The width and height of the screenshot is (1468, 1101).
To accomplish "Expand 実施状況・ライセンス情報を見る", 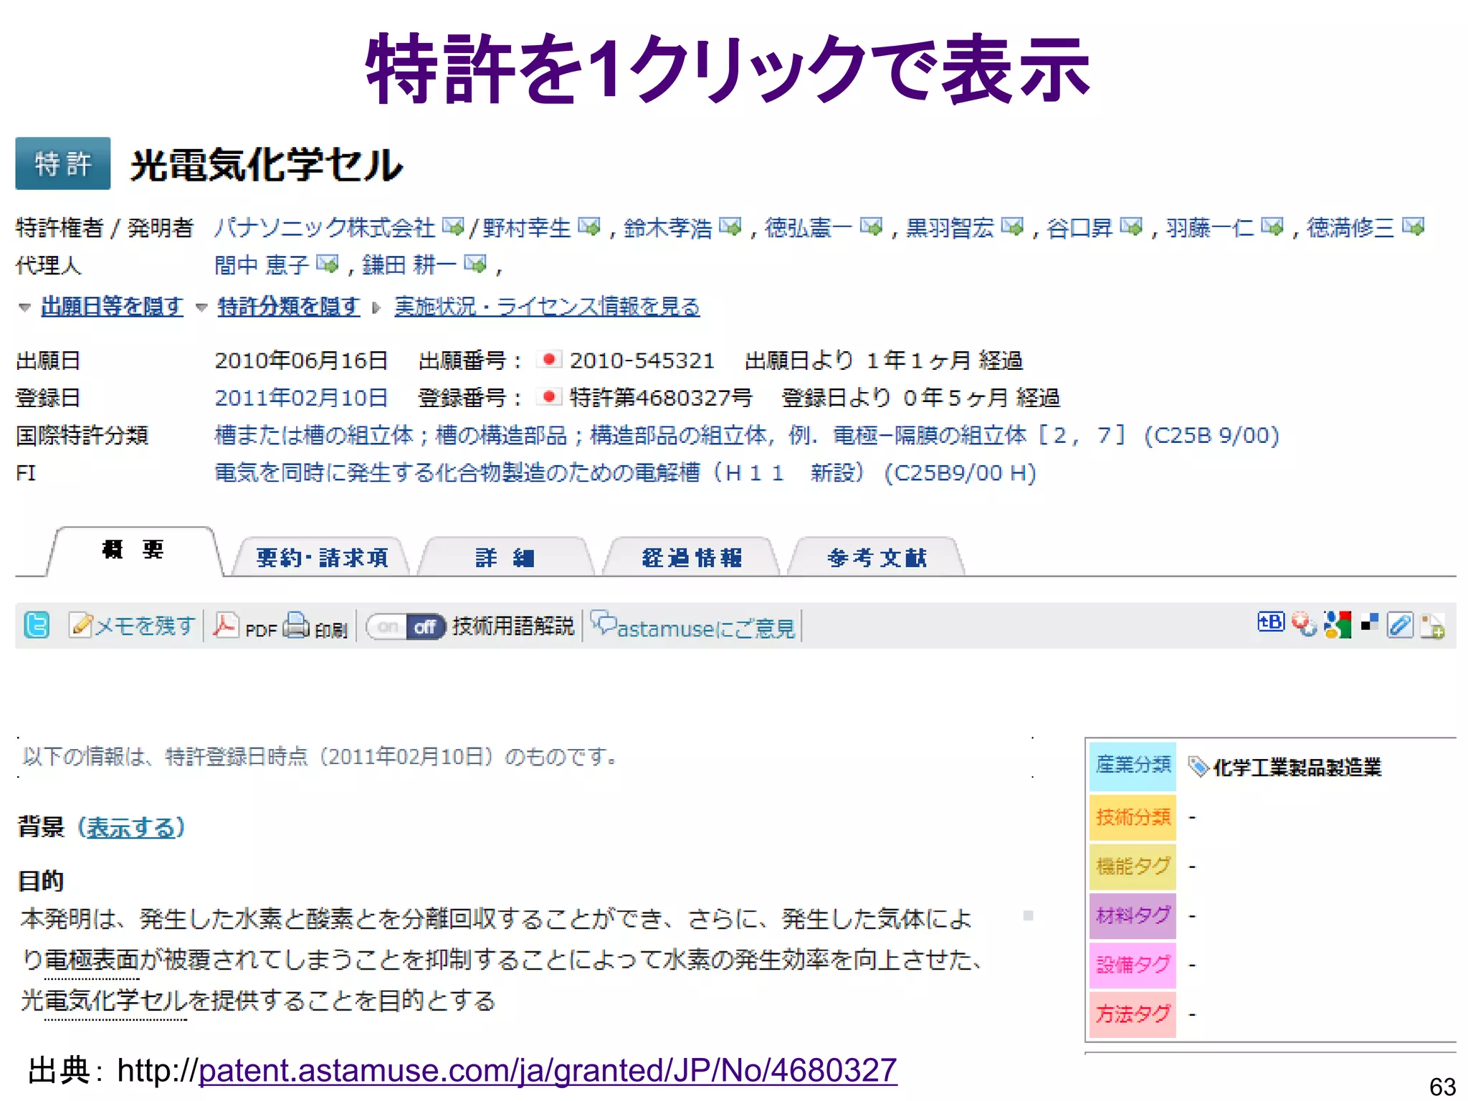I will (x=547, y=307).
